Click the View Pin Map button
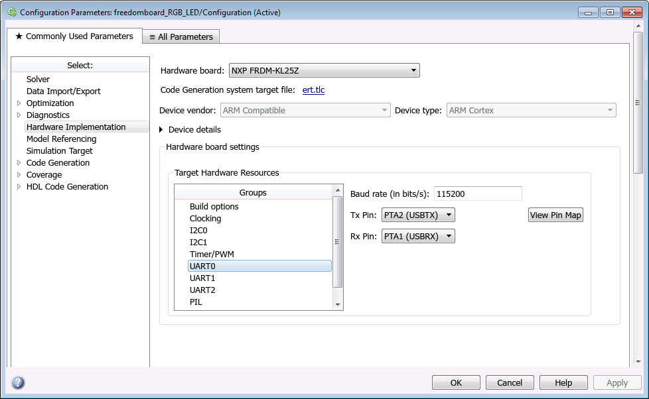Viewport: 649px width, 399px height. (555, 215)
